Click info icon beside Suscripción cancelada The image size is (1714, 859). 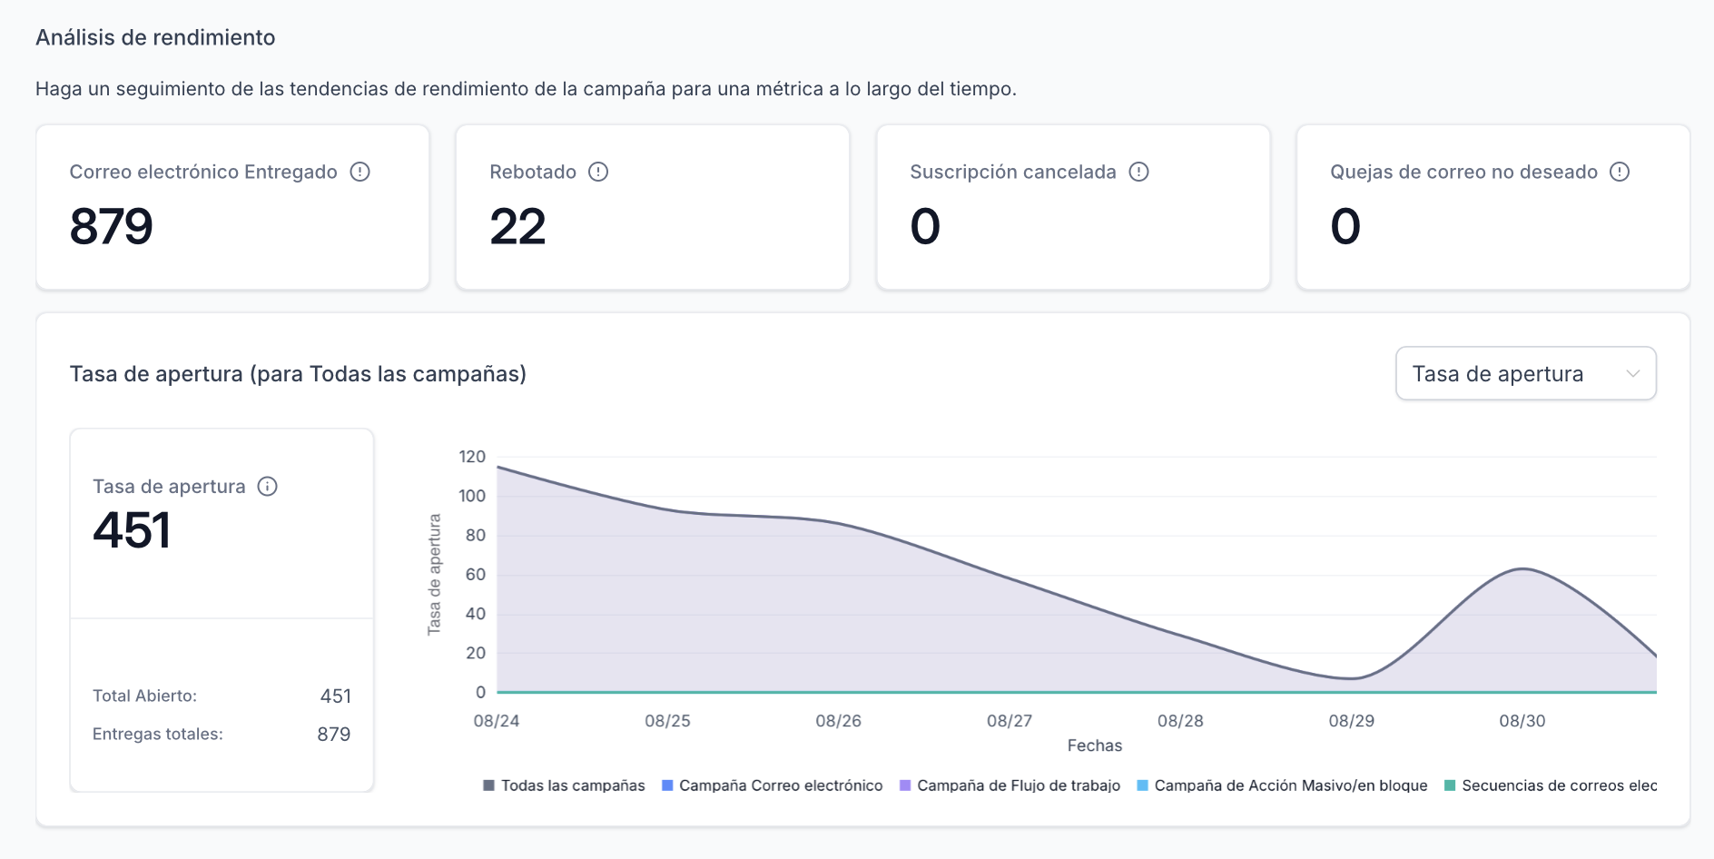point(1139,172)
